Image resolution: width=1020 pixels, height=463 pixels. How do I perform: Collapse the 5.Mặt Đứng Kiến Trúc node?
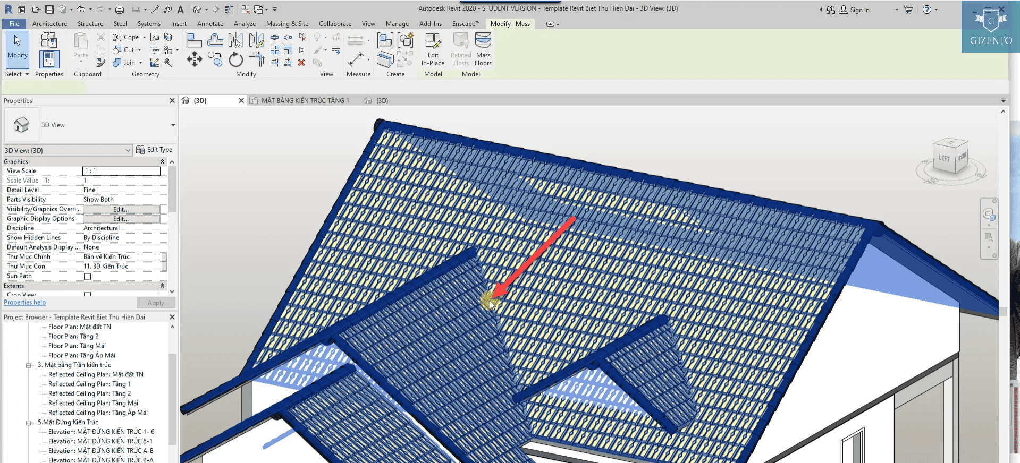click(x=28, y=423)
